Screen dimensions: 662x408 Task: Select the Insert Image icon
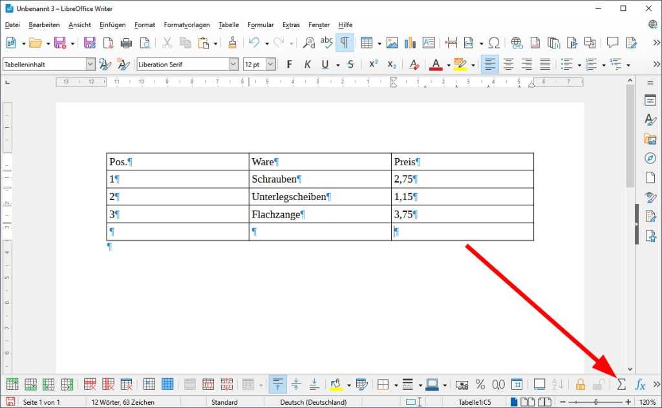point(392,43)
